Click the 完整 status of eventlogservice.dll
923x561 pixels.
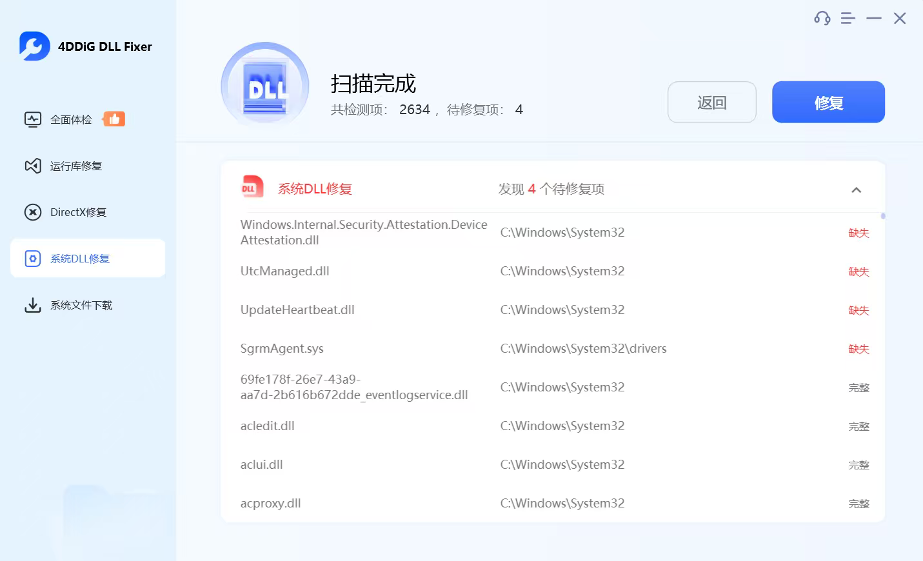pos(858,388)
